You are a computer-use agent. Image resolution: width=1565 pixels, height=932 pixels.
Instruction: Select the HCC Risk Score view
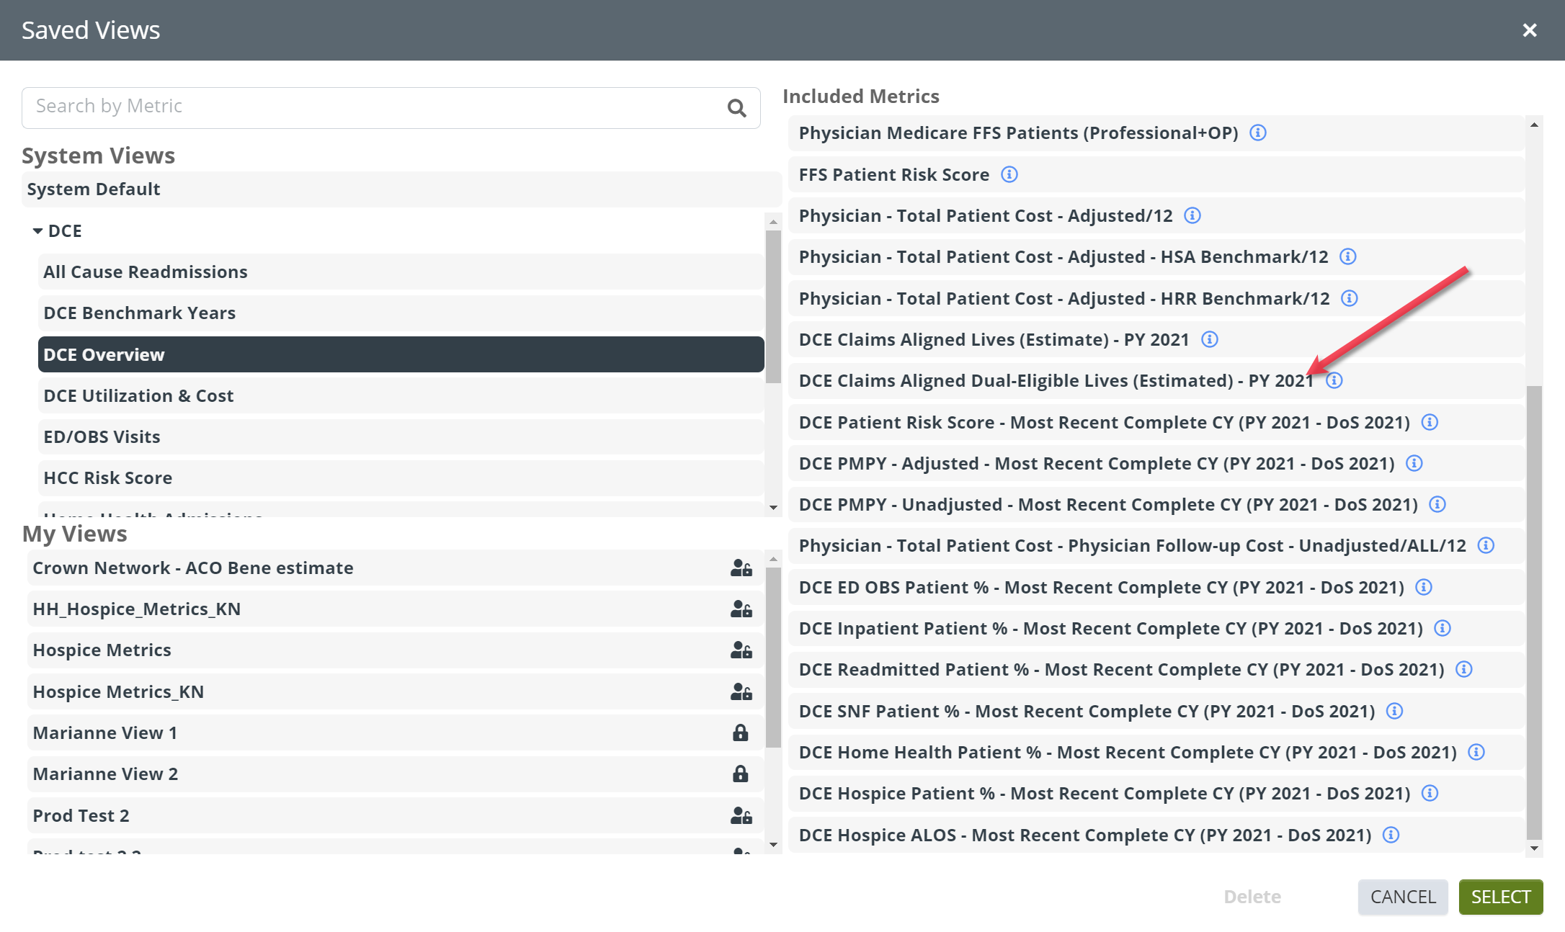401,478
